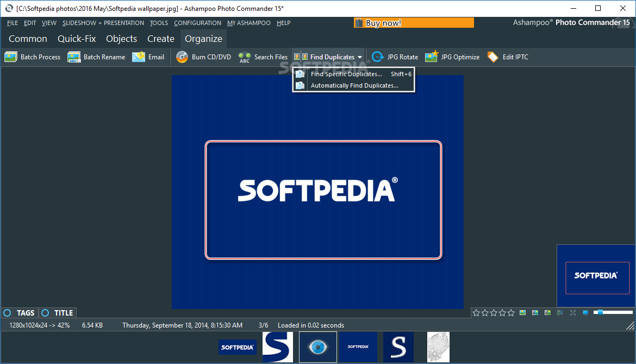The width and height of the screenshot is (636, 364).
Task: Open the CONFIGURATION menu
Action: coord(197,23)
